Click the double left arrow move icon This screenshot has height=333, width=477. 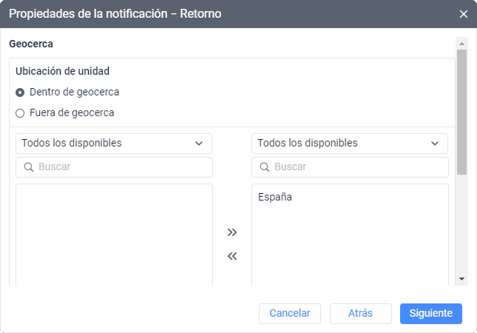(x=232, y=257)
